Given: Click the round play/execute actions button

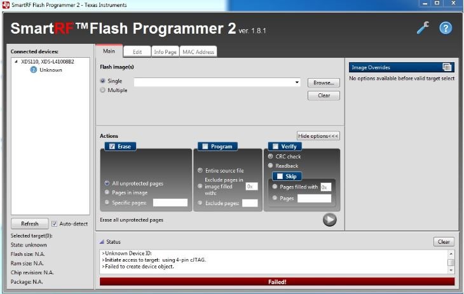Looking at the screenshot, I should pos(330,220).
